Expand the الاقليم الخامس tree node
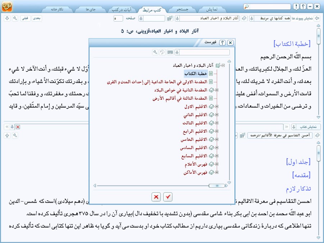The width and height of the screenshot is (324, 243). pos(217,139)
